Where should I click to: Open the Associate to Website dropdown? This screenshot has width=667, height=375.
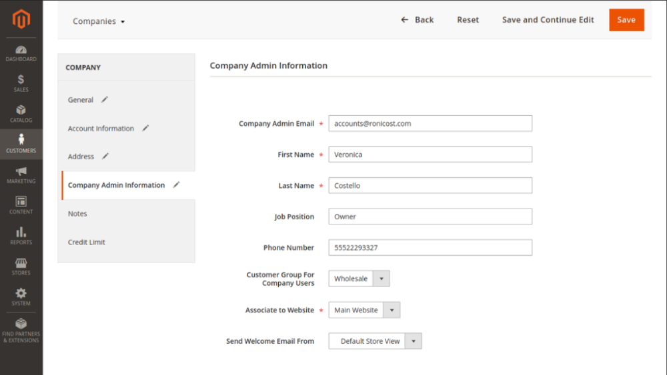(364, 310)
